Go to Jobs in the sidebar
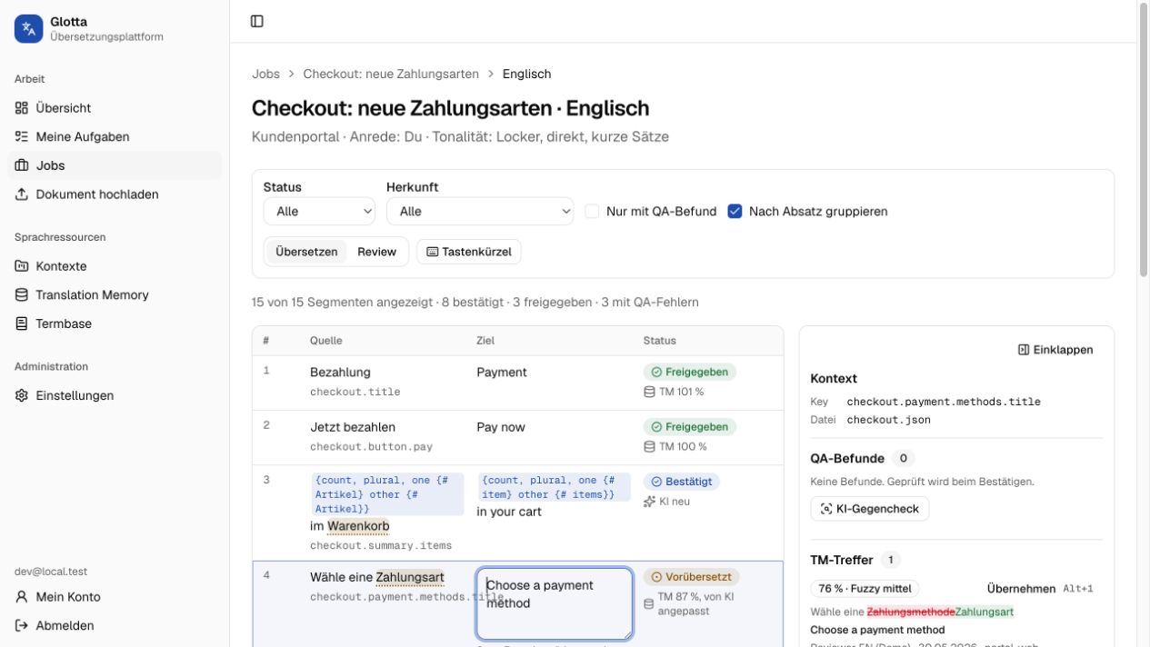The width and height of the screenshot is (1150, 647). [115, 165]
